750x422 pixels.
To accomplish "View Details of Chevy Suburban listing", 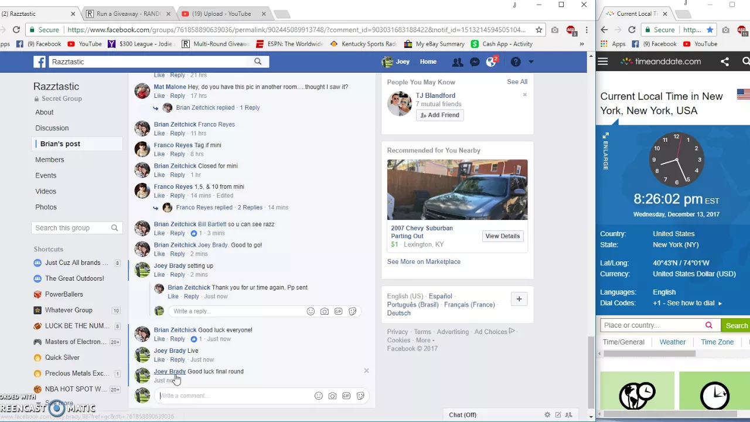I will (502, 236).
